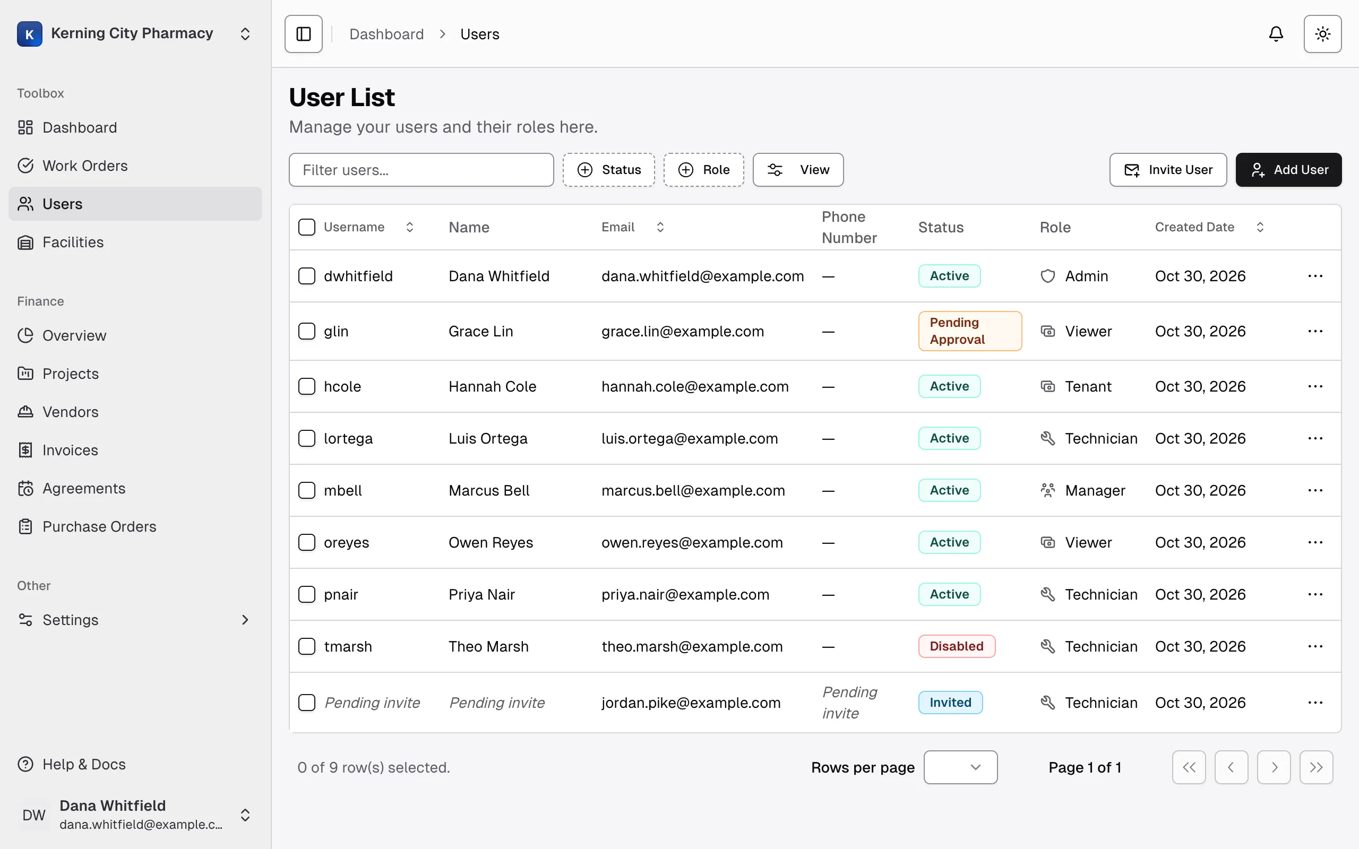The image size is (1359, 849).
Task: Select all rows with header checkbox
Action: [307, 227]
